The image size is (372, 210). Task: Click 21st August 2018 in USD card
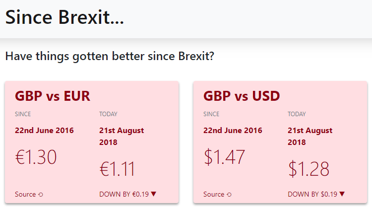(310, 137)
